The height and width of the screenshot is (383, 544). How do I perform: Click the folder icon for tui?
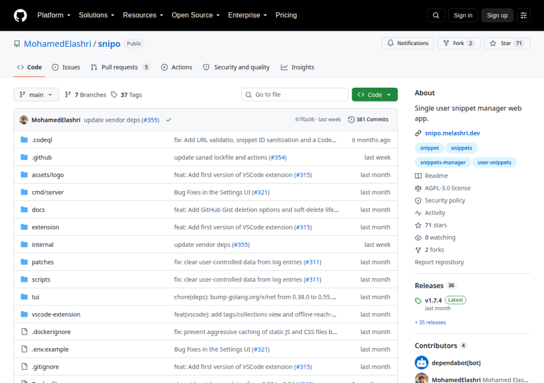click(24, 297)
